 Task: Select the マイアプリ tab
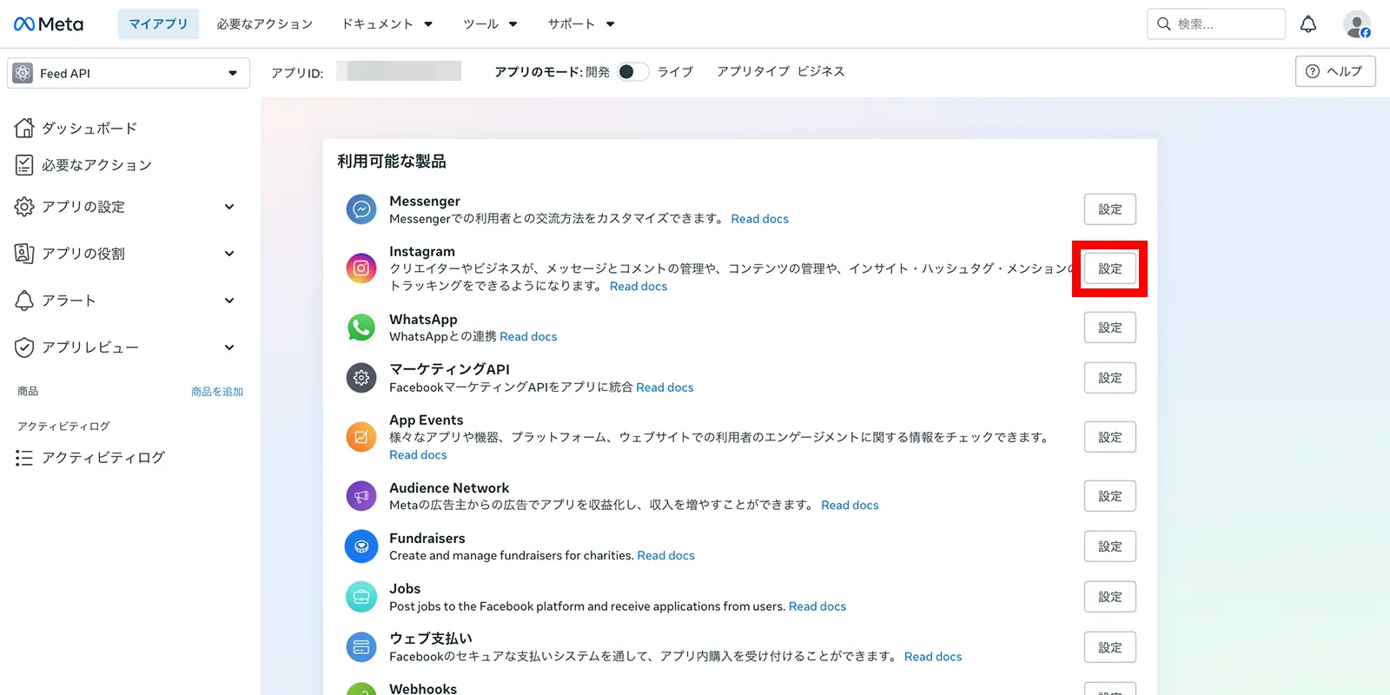[158, 24]
